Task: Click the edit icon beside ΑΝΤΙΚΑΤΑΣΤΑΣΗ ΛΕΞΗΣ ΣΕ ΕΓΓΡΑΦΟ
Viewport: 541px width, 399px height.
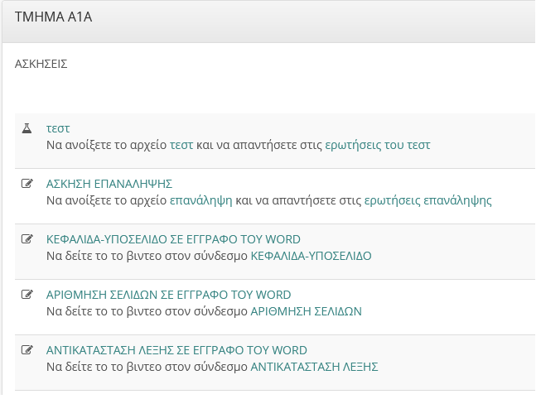Action: [x=27, y=350]
